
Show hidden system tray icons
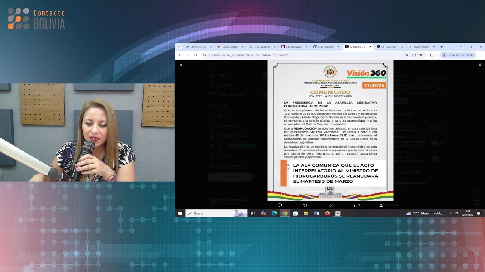tap(450, 213)
